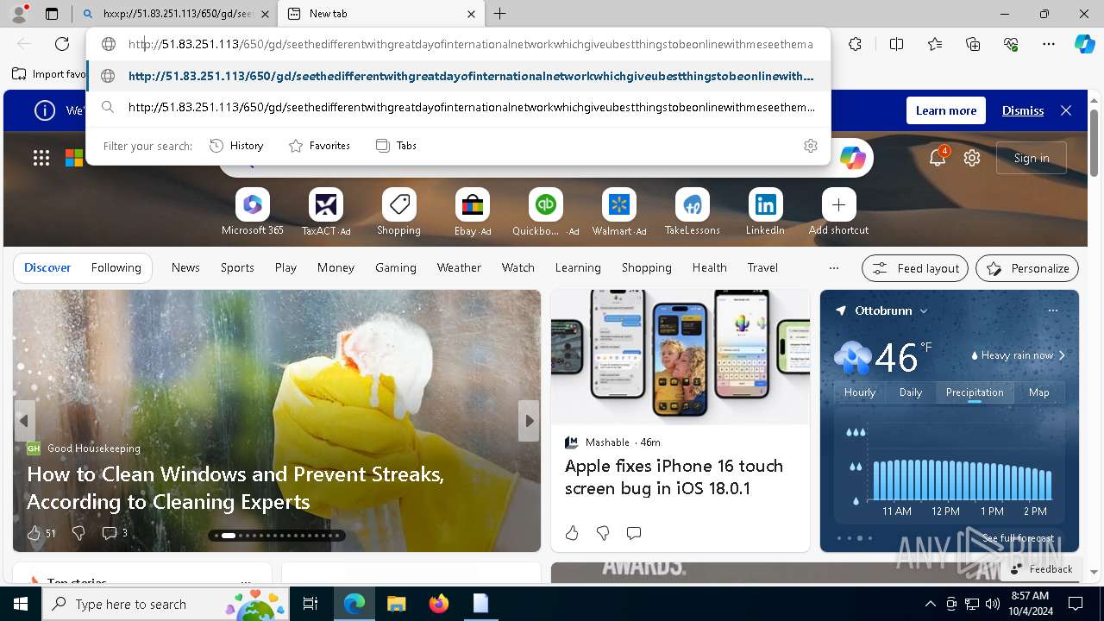Open Feed layout options

(x=915, y=268)
